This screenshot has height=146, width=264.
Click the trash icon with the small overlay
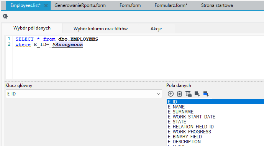tap(189, 94)
